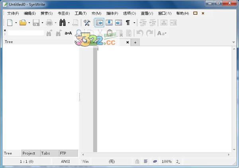
Task: Open the 查看(V) menu
Action: 147,14
